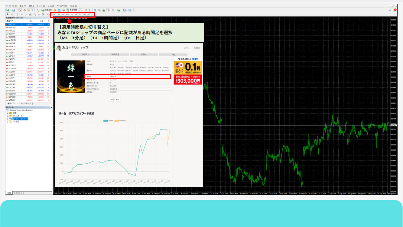Open the お気に入り tab in Navigator
Viewport: 403px width, 227px height.
click(18, 193)
